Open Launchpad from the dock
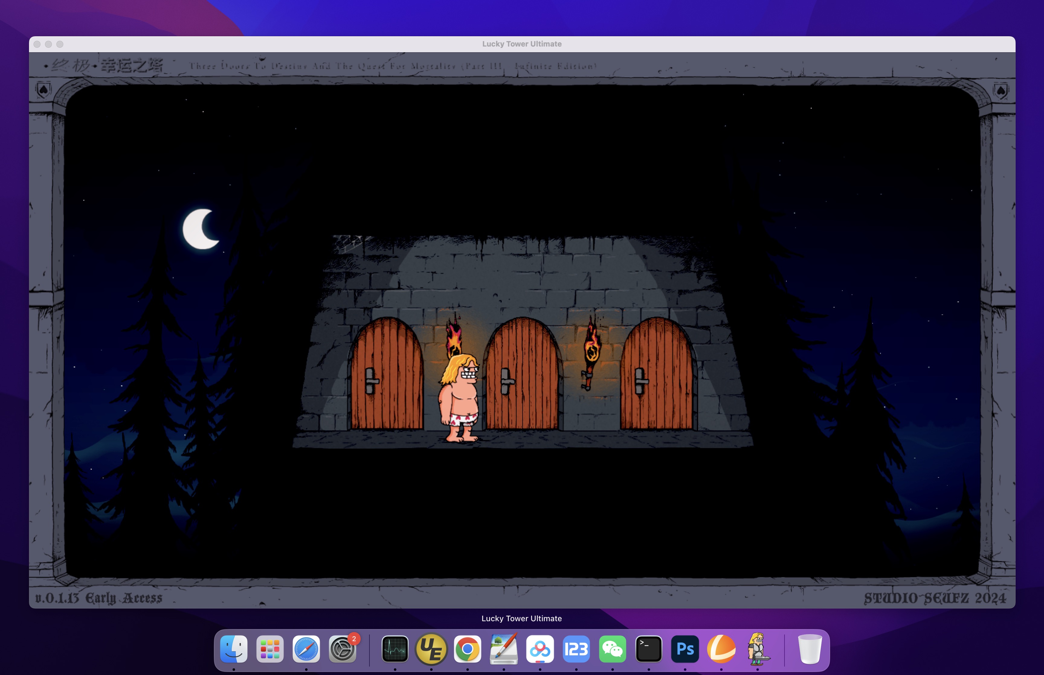Viewport: 1044px width, 675px height. coord(270,649)
